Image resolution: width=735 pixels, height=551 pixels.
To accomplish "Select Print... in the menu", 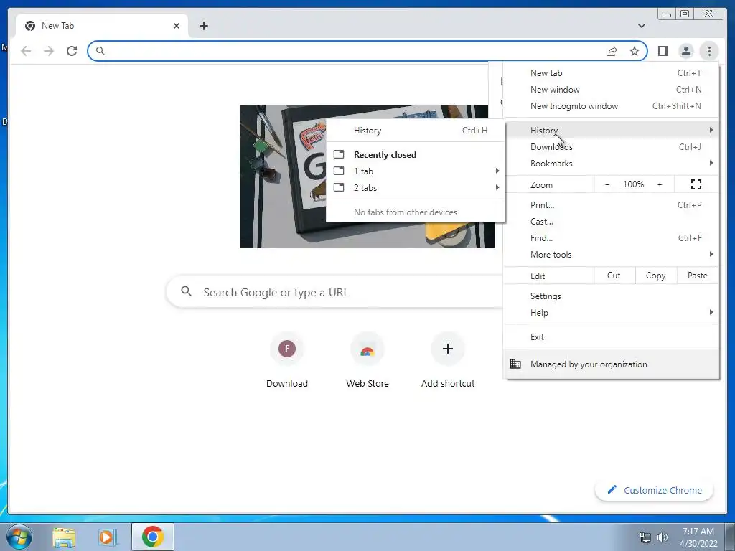I will click(x=612, y=205).
